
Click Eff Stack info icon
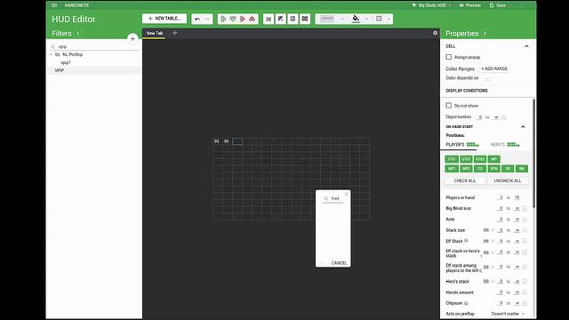click(466, 241)
